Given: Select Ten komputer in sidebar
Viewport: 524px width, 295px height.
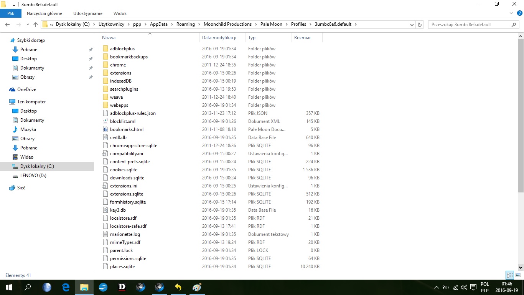Looking at the screenshot, I should 31,102.
